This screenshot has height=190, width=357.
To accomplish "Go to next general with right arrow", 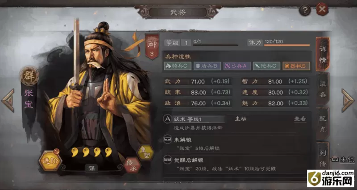I will pos(348,100).
